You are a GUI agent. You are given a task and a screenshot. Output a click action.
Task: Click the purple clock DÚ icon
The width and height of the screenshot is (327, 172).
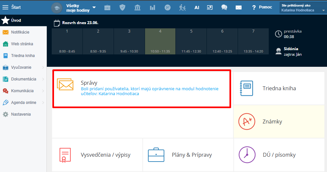(x=247, y=155)
